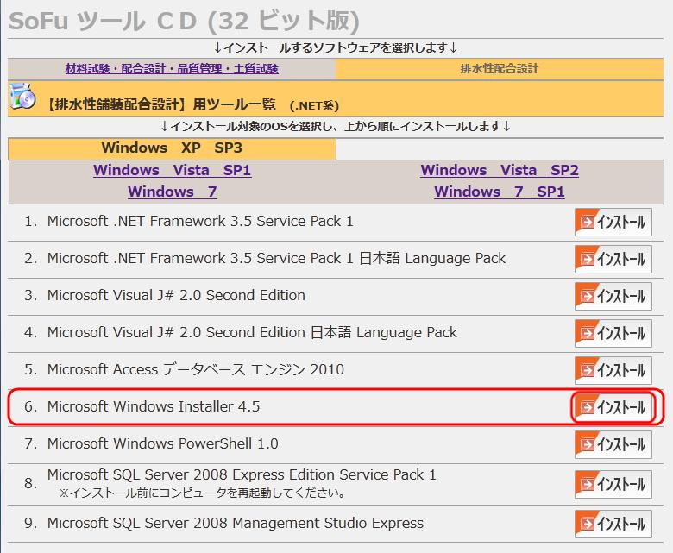Click the software CD box icon
This screenshot has height=553, width=673.
pos(22,96)
